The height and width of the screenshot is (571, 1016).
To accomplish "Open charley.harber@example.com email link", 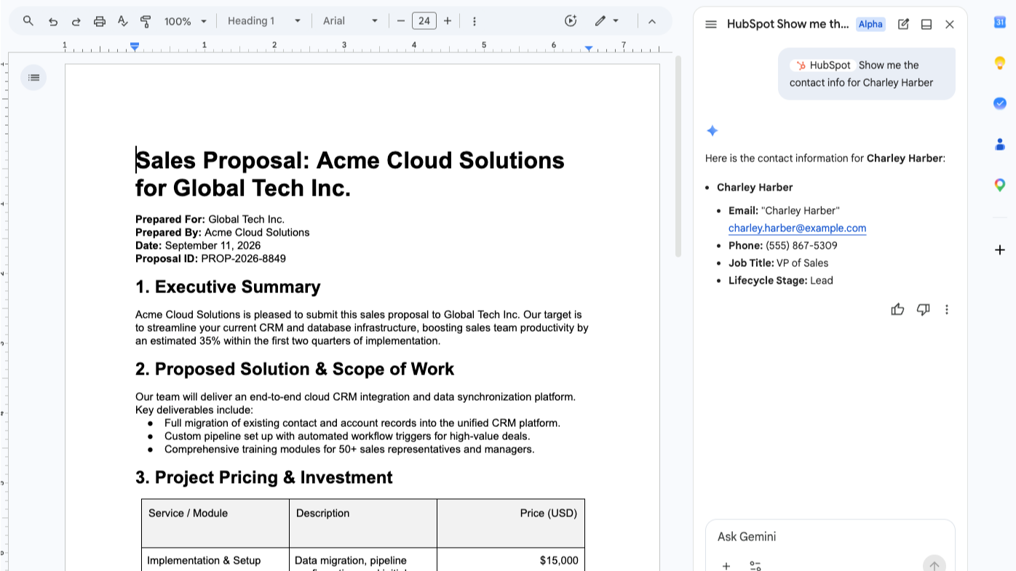I will (x=797, y=228).
